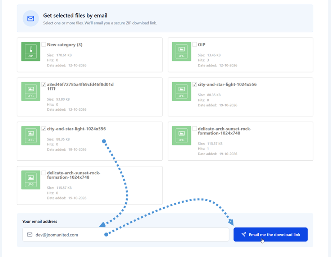Screen dimensions: 331x257
Task: Check the delicate-arch file with 0 hits
Action: [x=44, y=173]
